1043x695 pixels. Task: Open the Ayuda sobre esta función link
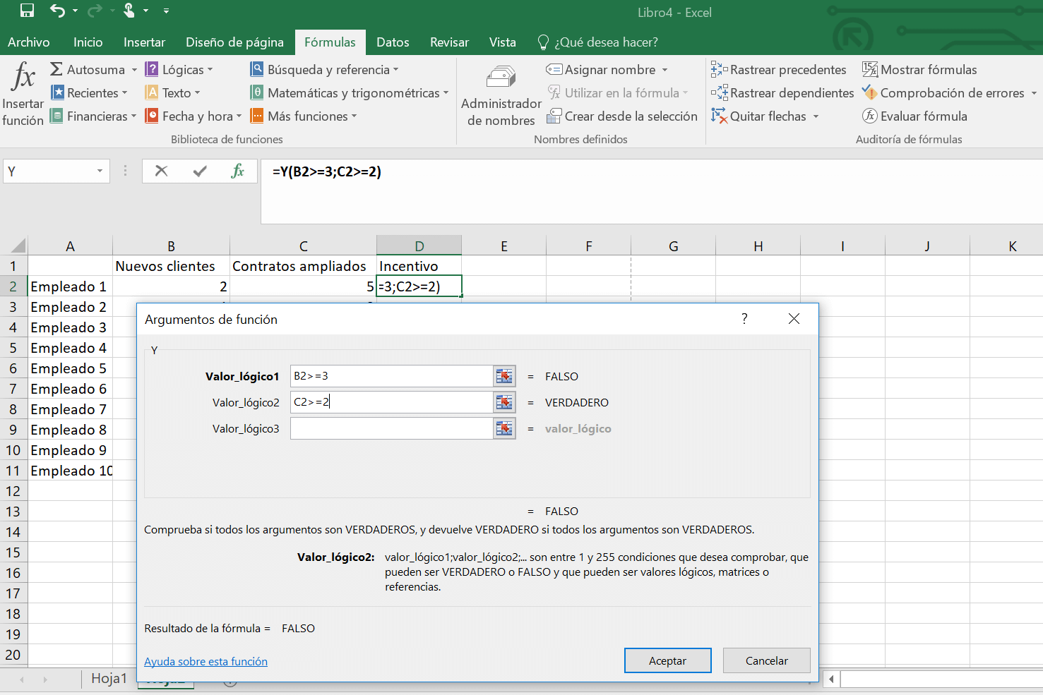205,661
